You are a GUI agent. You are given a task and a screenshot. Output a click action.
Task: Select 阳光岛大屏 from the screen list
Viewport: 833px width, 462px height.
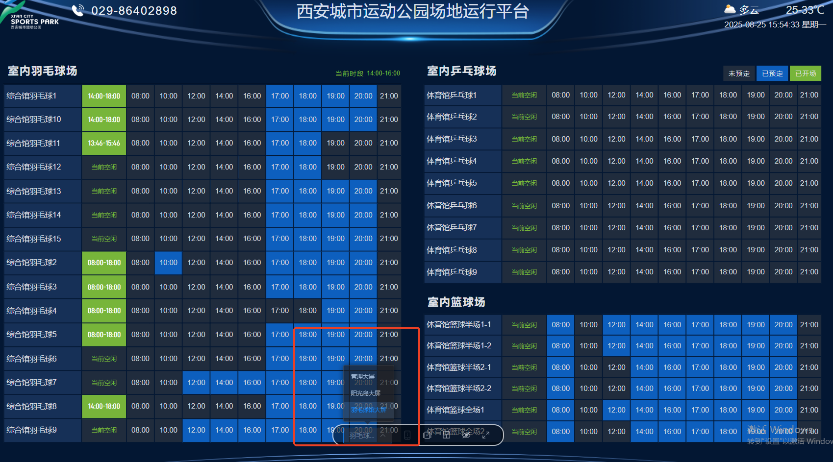pos(365,393)
